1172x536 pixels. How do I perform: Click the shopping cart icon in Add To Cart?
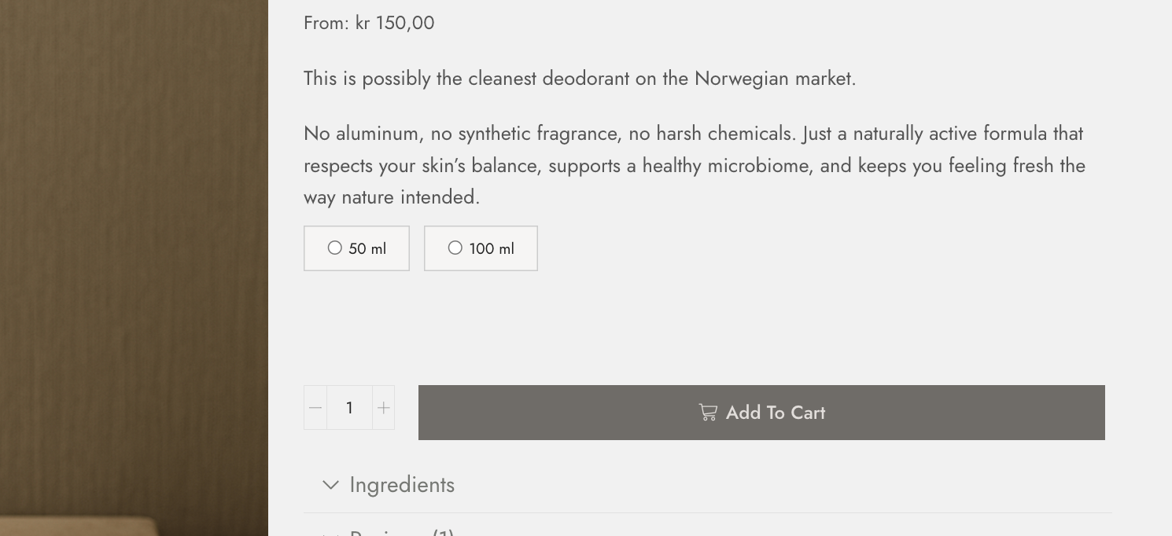pos(708,413)
